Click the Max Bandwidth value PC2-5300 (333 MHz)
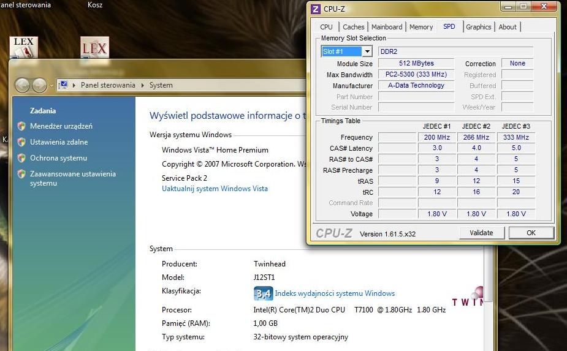The height and width of the screenshot is (351, 567). point(416,75)
